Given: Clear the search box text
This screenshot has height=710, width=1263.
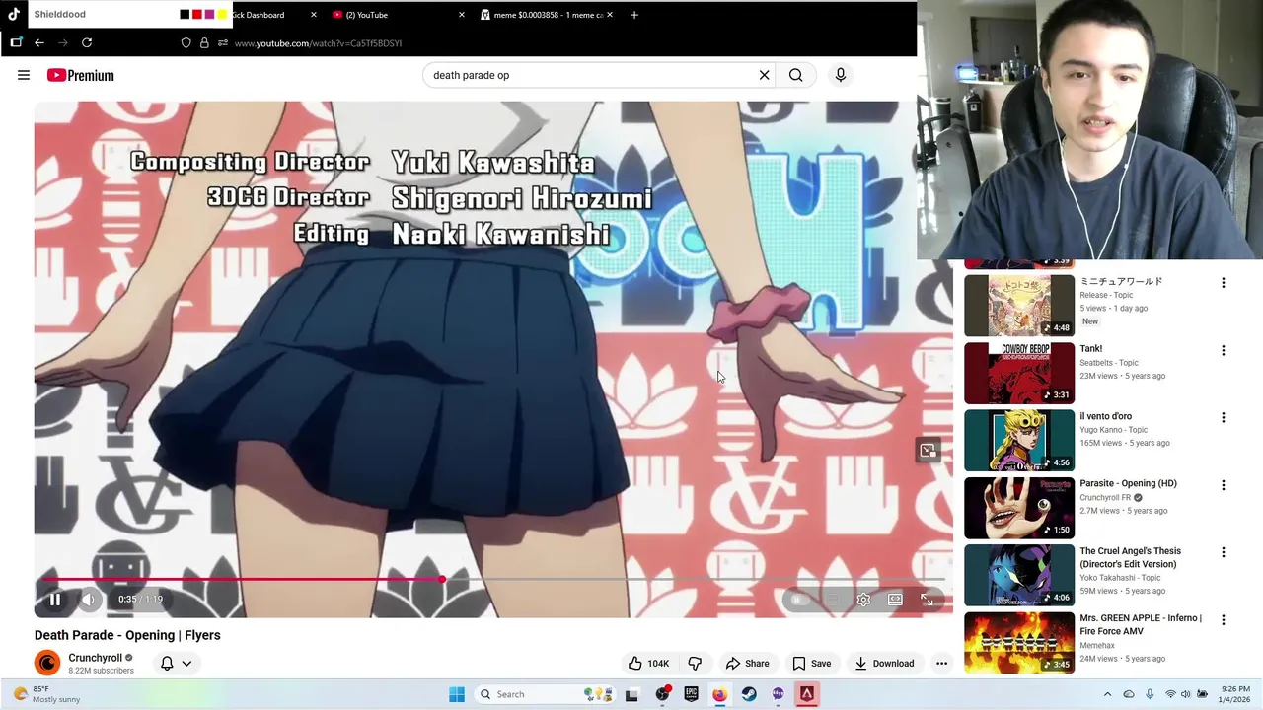Looking at the screenshot, I should point(764,75).
